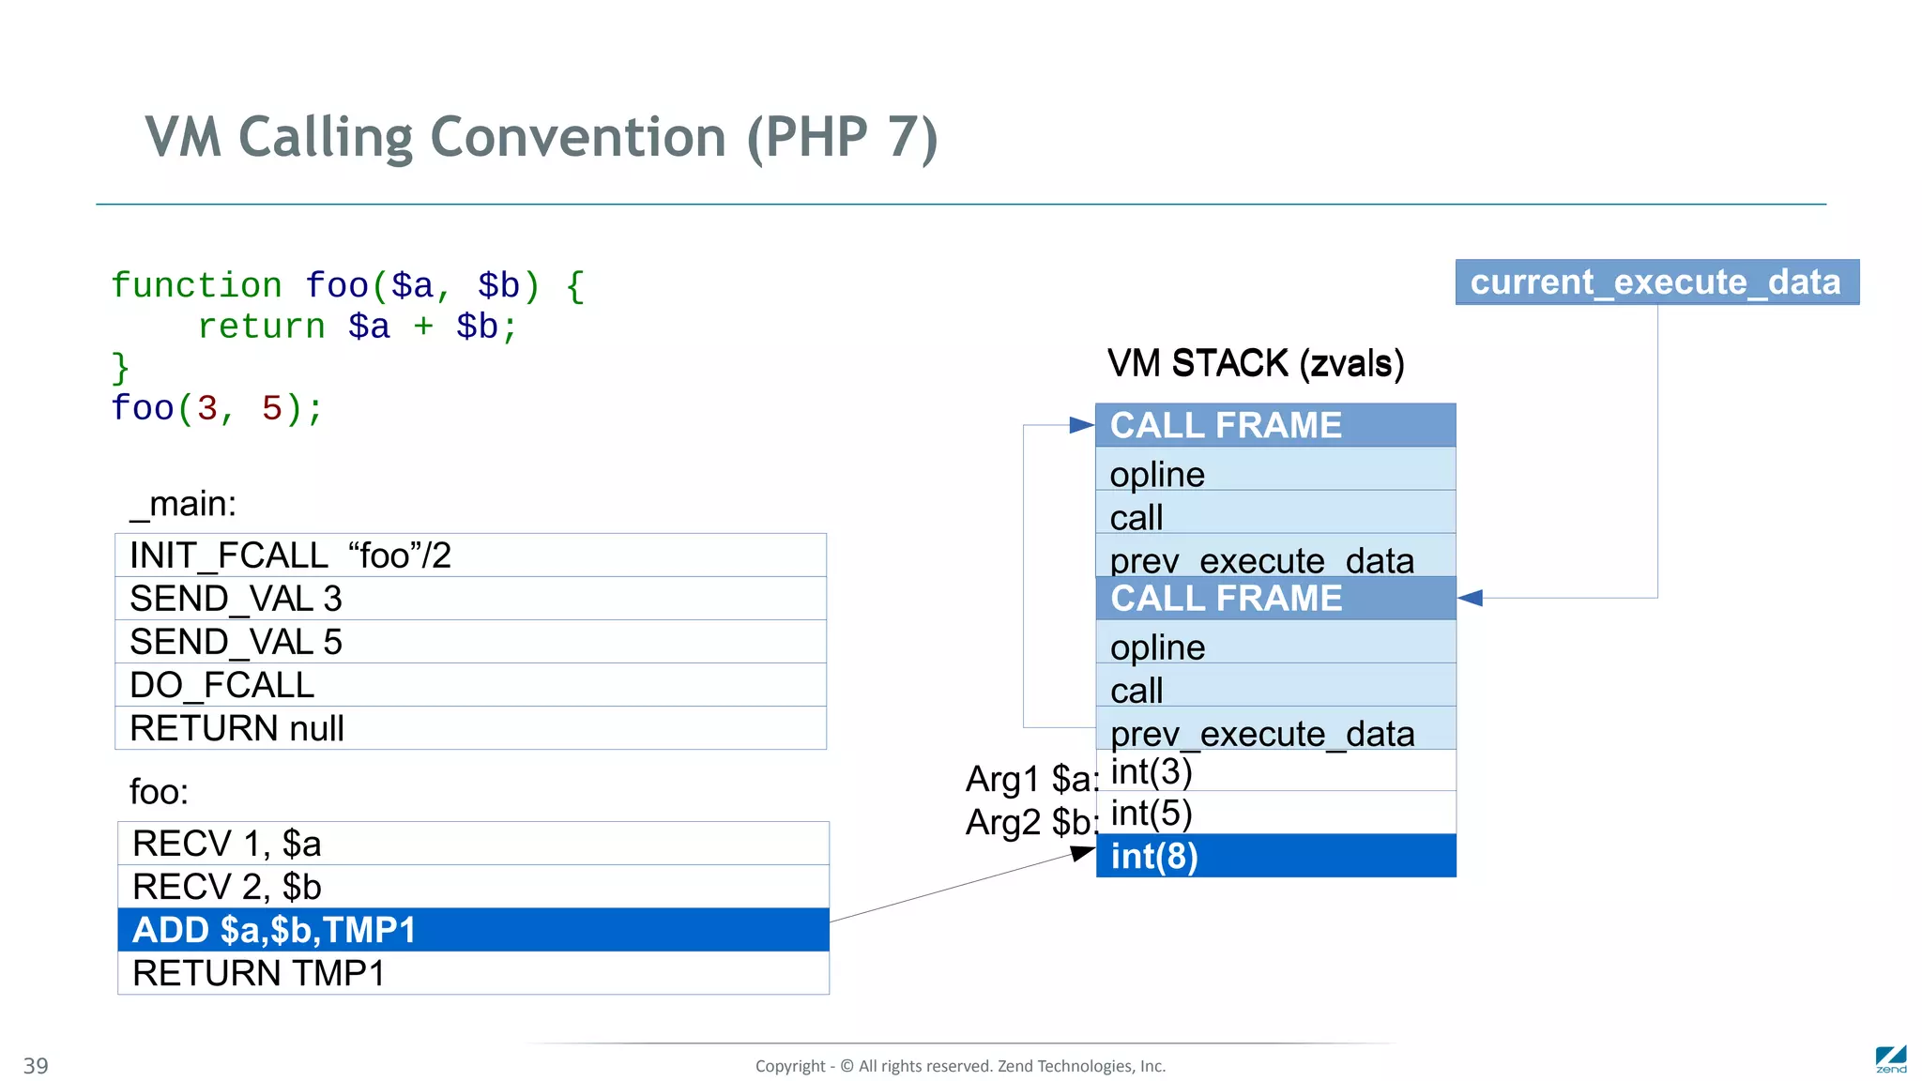Image resolution: width=1922 pixels, height=1081 pixels.
Task: Click the highlighted ADD $a,$b,TMP1 row
Action: [473, 929]
